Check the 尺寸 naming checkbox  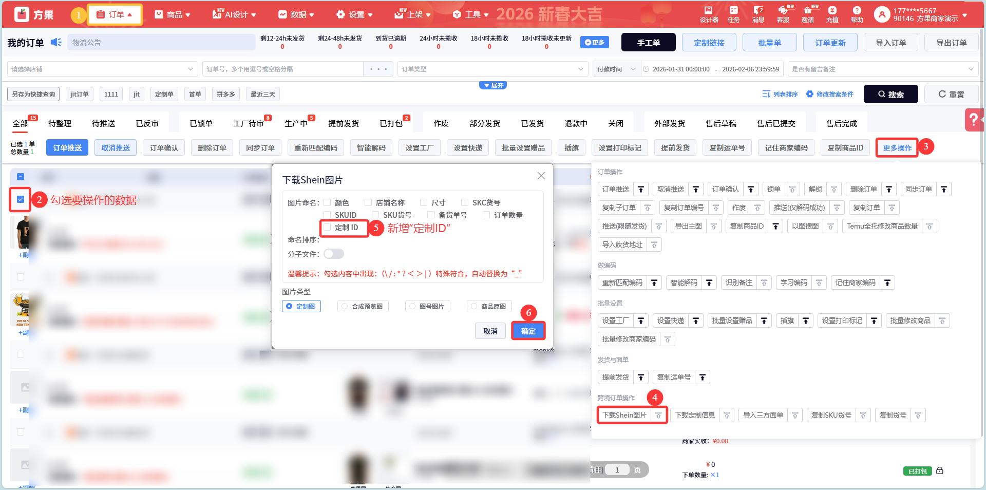pos(424,202)
